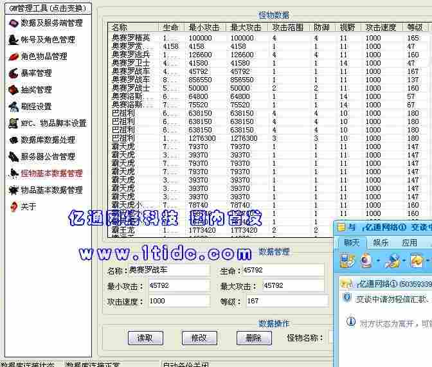Image resolution: width=432 pixels, height=367 pixels.
Task: Switch to 应用 tab in chat window
Action: [x=410, y=243]
